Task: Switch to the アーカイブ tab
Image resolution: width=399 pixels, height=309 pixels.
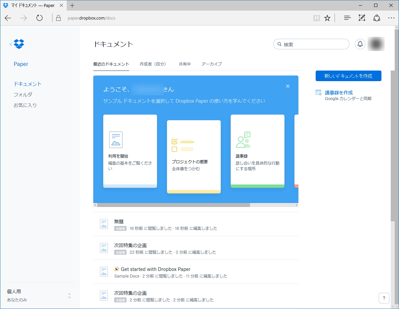Action: [211, 64]
